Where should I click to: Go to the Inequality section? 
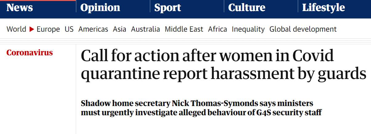coord(248,30)
